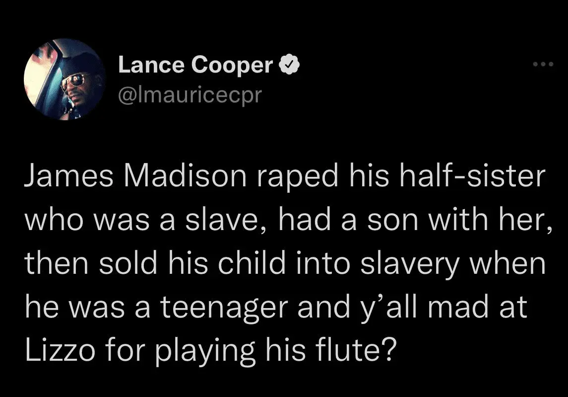Open Lance Cooper's profile picture
Image resolution: width=568 pixels, height=397 pixels.
tap(65, 79)
